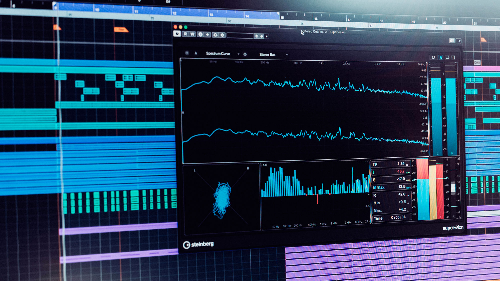Open the preset browser dropdown arrow
500x281 pixels.
coord(267,37)
